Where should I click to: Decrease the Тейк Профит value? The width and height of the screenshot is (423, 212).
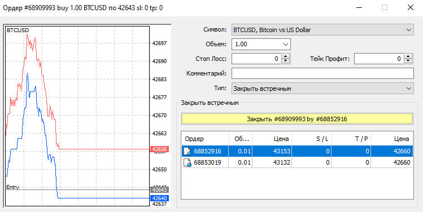tap(408, 61)
